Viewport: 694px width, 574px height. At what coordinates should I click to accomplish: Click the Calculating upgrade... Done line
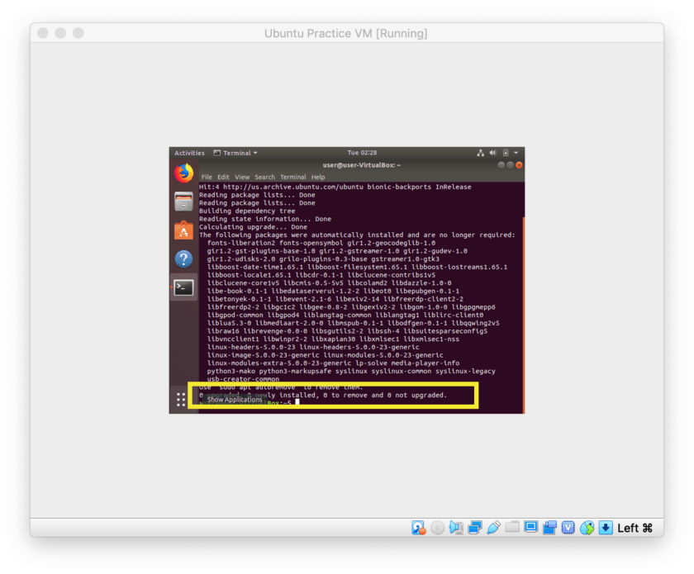point(253,227)
